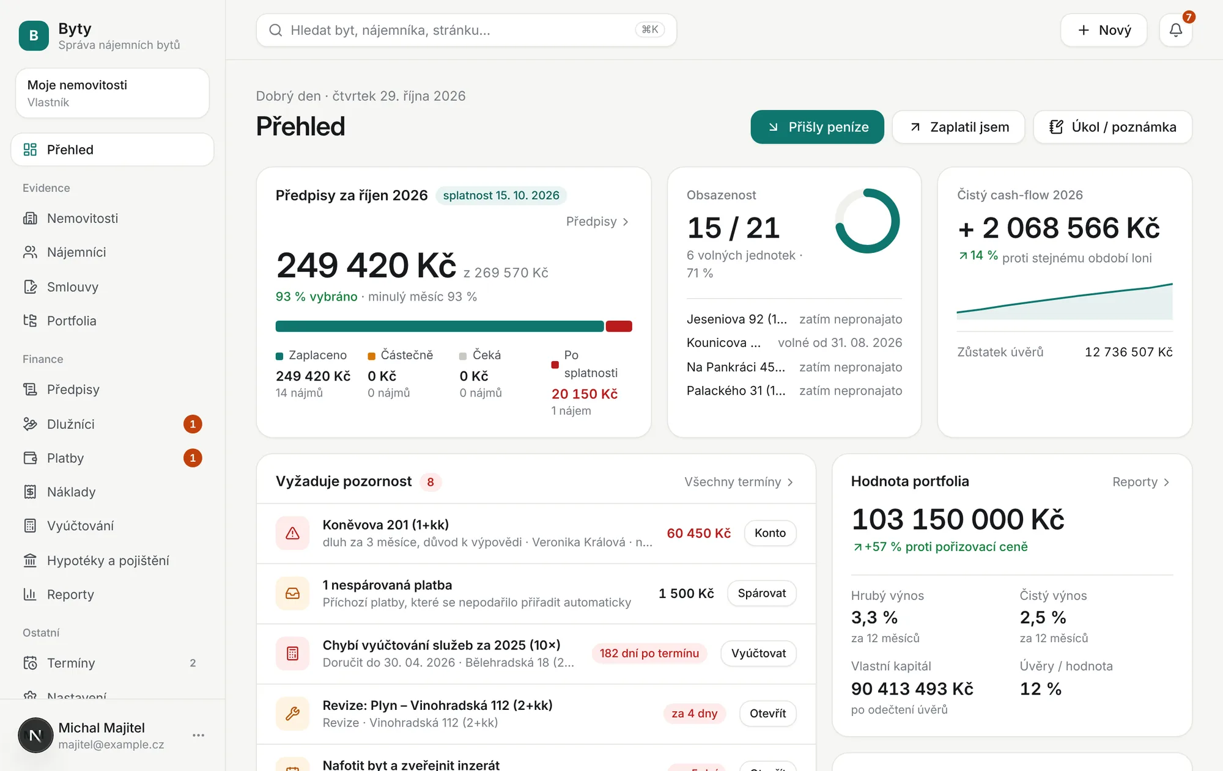1223x771 pixels.
Task: Open Reporty in the sidebar
Action: (112, 594)
